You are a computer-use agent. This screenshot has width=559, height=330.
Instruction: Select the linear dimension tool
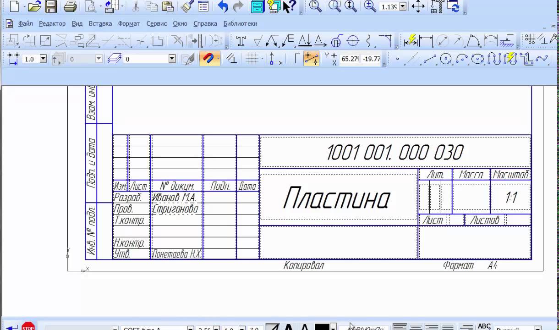426,41
